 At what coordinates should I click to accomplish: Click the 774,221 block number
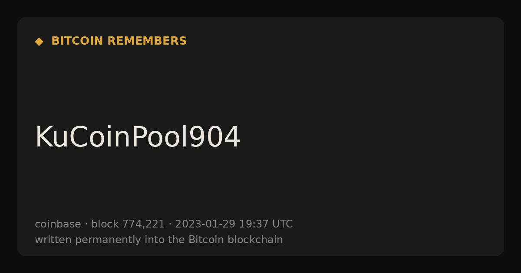(143, 224)
